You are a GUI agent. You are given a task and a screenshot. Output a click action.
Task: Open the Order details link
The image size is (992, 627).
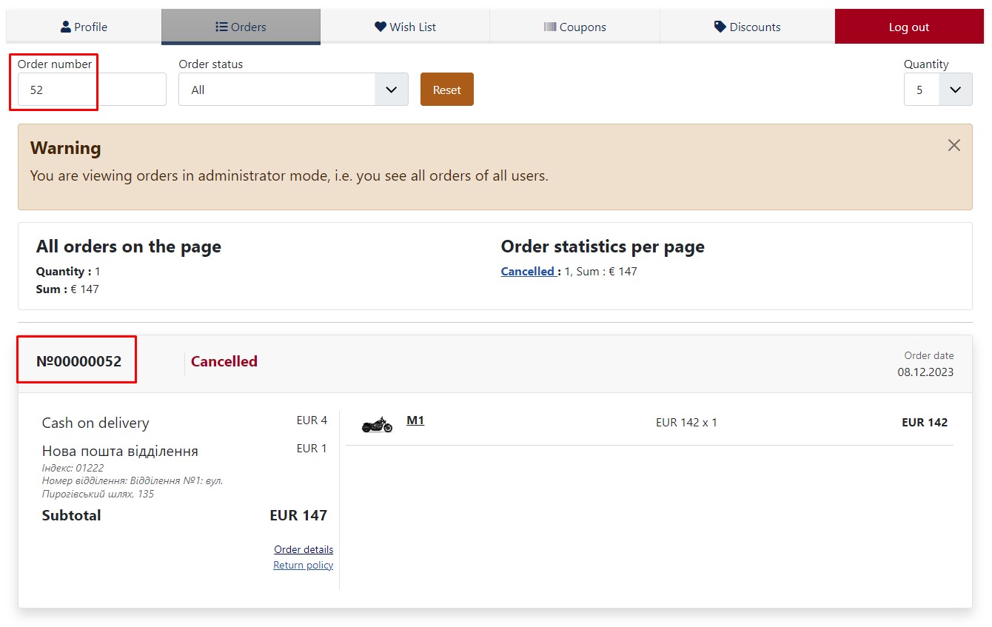coord(304,549)
